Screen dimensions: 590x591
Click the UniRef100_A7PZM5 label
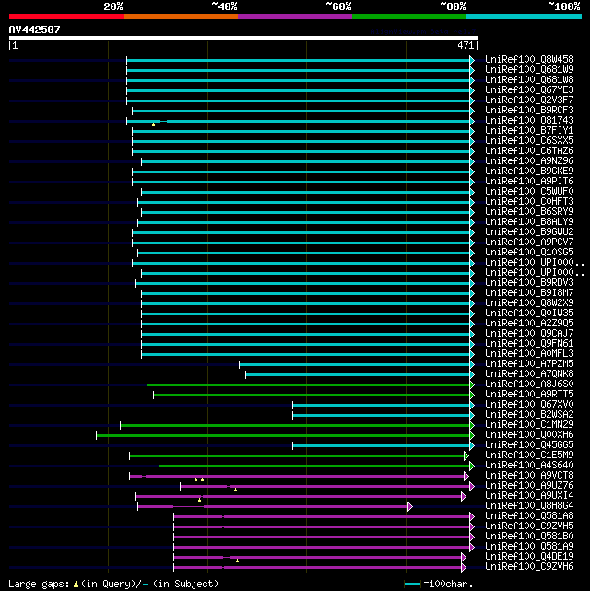[529, 363]
